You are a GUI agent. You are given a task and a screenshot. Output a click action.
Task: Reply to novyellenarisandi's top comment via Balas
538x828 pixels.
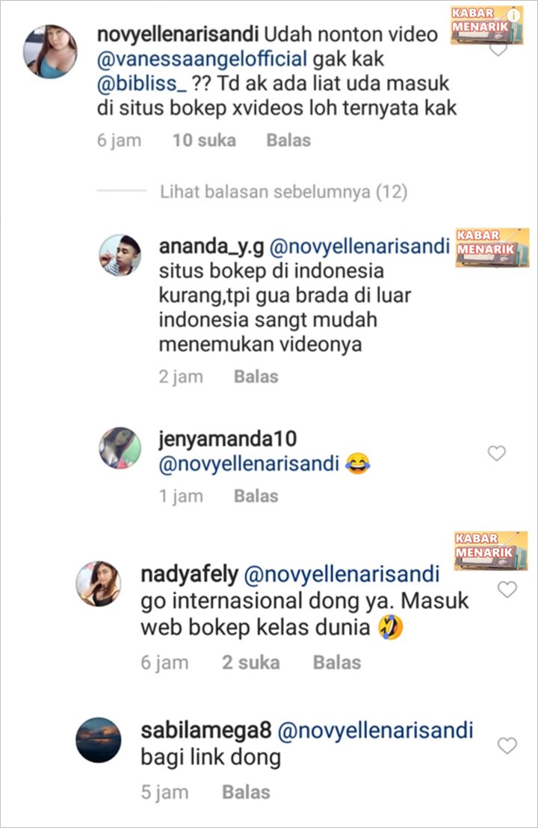tap(288, 140)
